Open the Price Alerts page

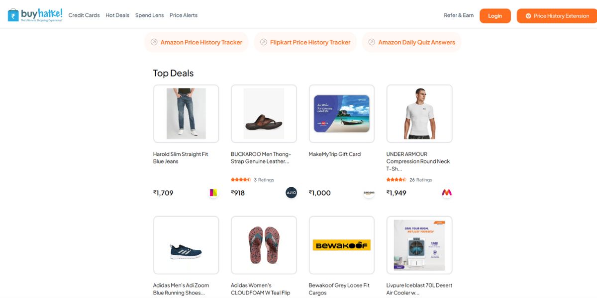coord(183,15)
